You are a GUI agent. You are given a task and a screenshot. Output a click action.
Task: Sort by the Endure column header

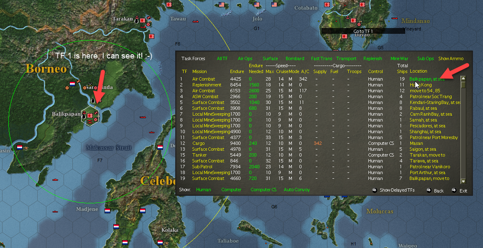pos(237,71)
